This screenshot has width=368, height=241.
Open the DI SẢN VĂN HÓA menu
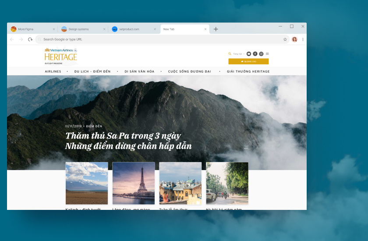pos(139,71)
